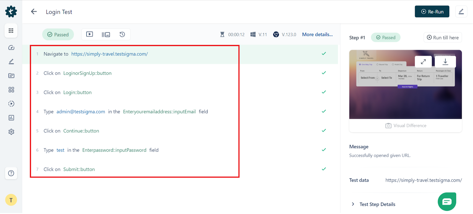Open the runs play-circle icon in sidebar
The width and height of the screenshot is (473, 214).
pos(11,104)
